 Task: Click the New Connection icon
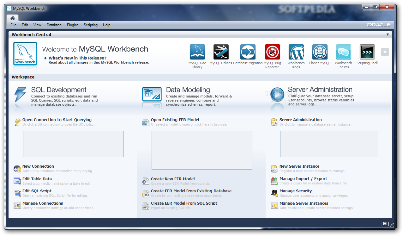[x=17, y=169]
